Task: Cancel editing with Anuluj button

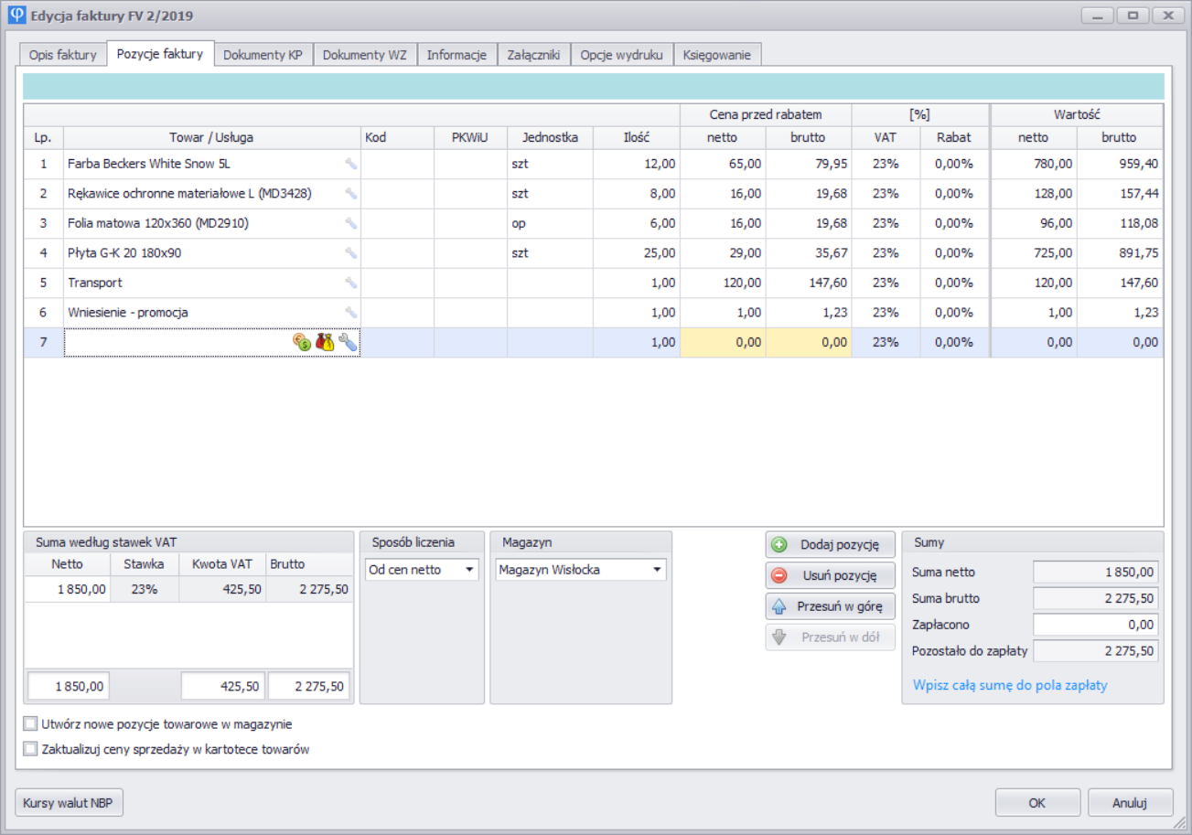Action: click(x=1130, y=802)
